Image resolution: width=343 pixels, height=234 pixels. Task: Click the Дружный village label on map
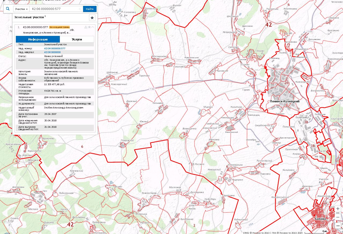pos(131,101)
